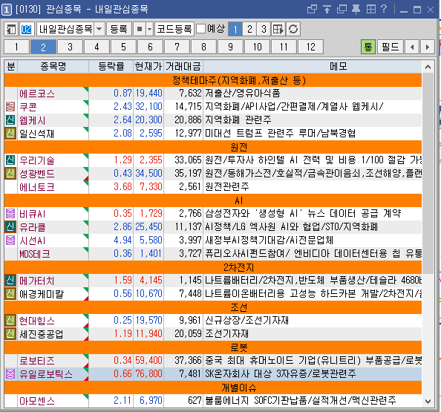441x412 pixels.
Task: Click the 신 badge icon next to 세진중공업
Action: 10,334
